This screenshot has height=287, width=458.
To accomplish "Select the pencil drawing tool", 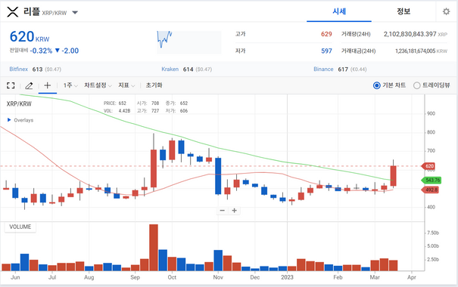I will click(29, 85).
